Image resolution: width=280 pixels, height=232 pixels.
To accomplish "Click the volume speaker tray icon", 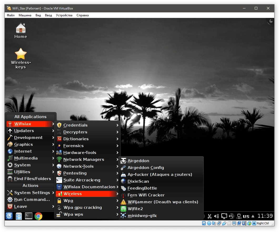I will pos(216,216).
